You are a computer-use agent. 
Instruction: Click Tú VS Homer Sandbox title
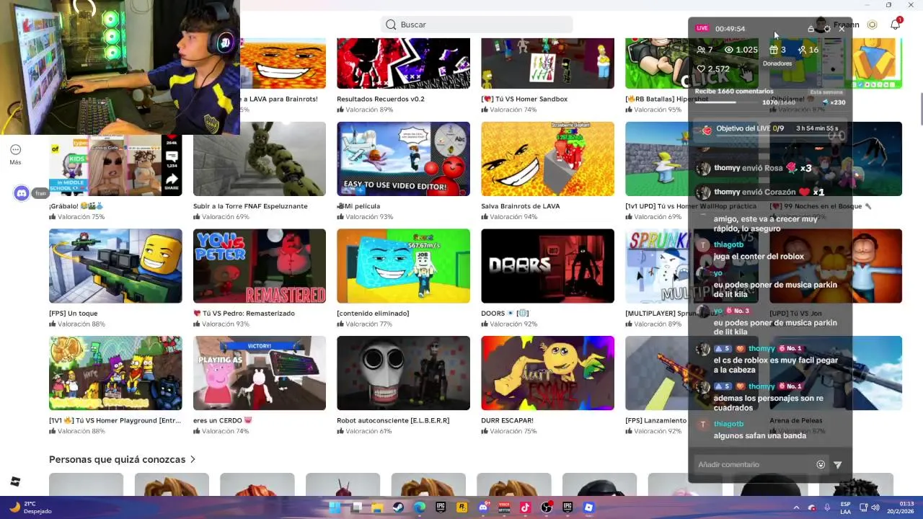pos(524,99)
